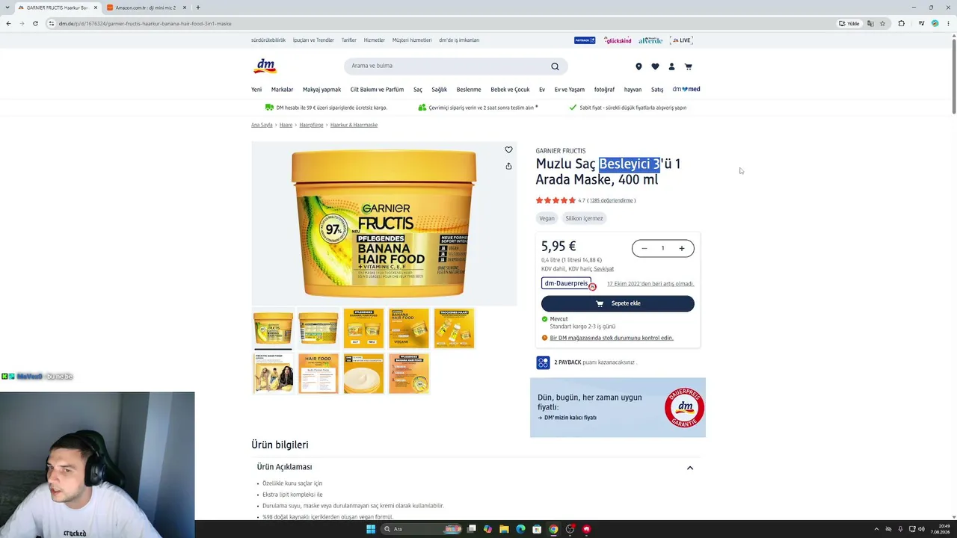This screenshot has width=957, height=538.
Task: Open the user account icon
Action: click(671, 67)
